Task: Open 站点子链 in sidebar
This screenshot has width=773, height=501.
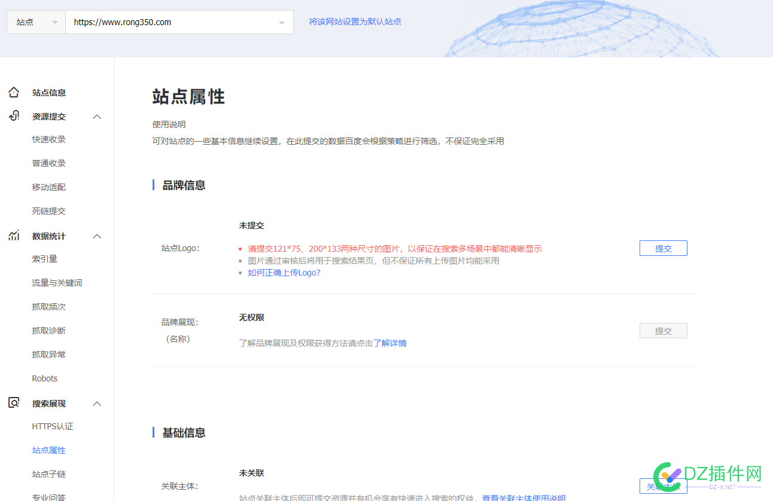Action: click(x=49, y=474)
